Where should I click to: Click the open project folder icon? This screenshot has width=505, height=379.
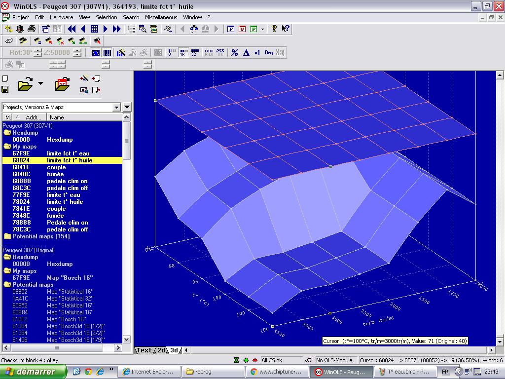tap(25, 84)
